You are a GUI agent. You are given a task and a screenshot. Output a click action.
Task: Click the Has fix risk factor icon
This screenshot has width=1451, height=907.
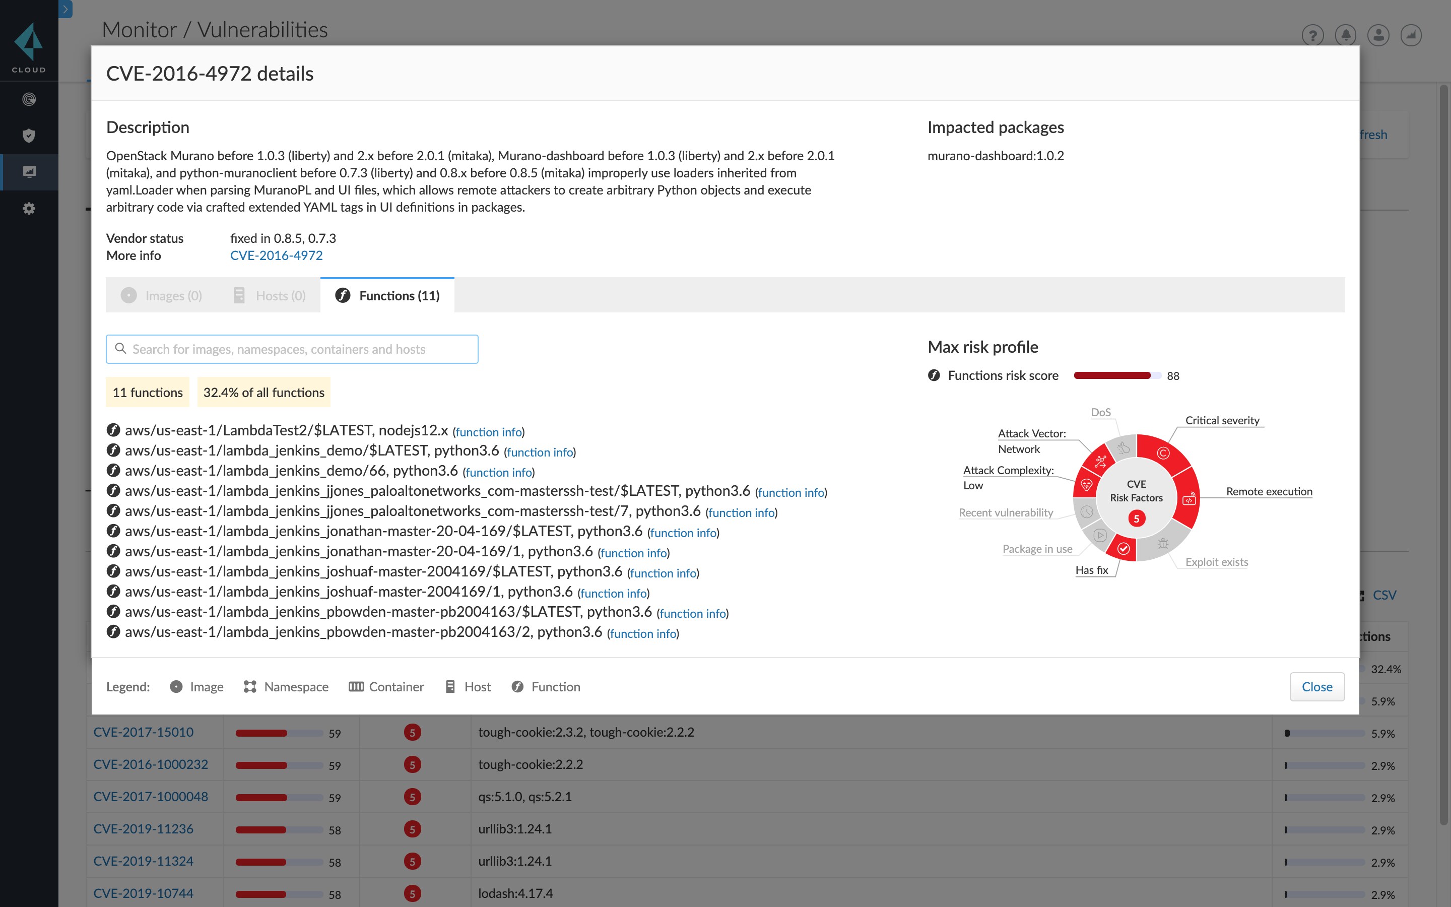pos(1123,548)
